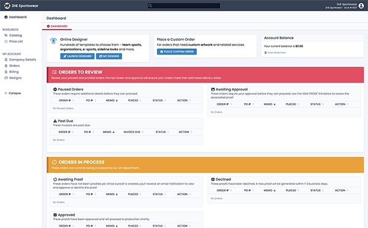Sort Past Due by STATUS column
This screenshot has width=368, height=228.
[x=163, y=132]
